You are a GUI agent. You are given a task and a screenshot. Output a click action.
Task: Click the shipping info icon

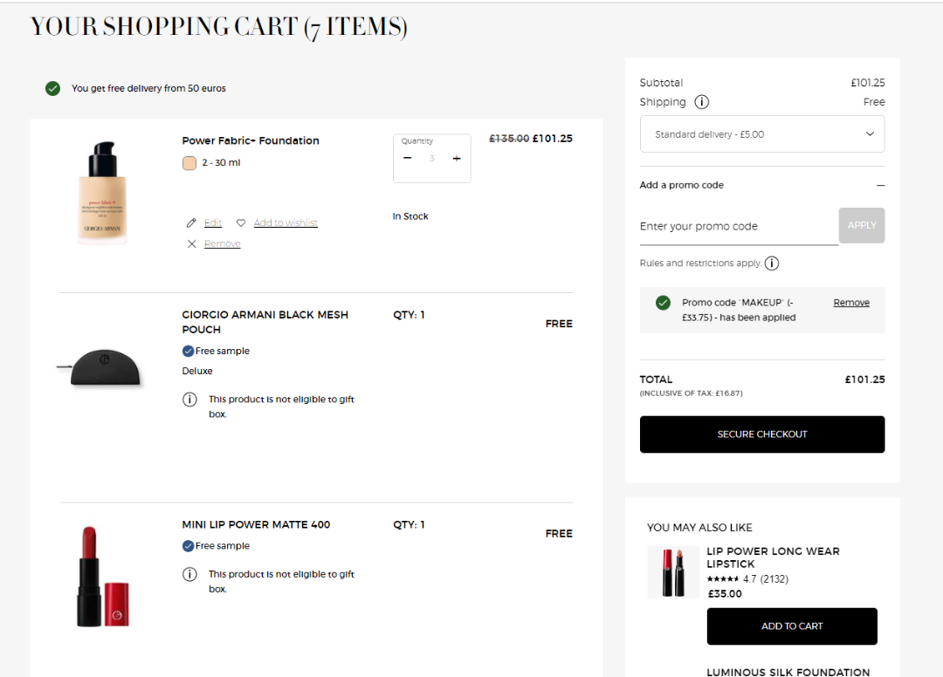tap(701, 102)
